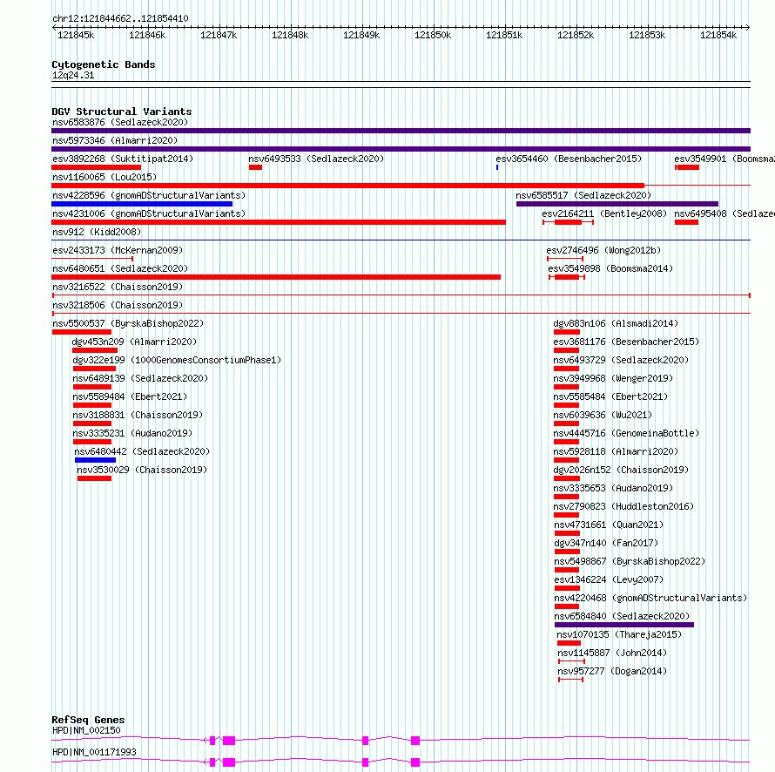
Task: Click the nsv5498867 (ByrskaBishop2022) label
Action: point(630,561)
